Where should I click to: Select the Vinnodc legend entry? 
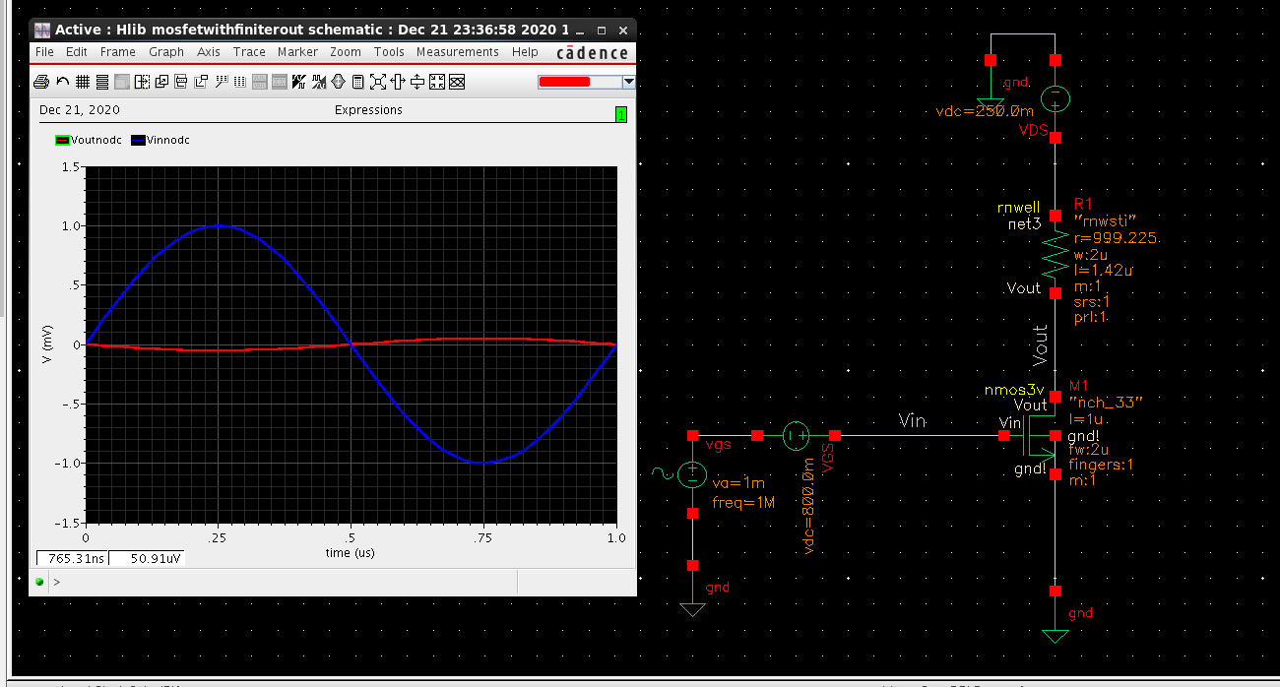coord(160,140)
